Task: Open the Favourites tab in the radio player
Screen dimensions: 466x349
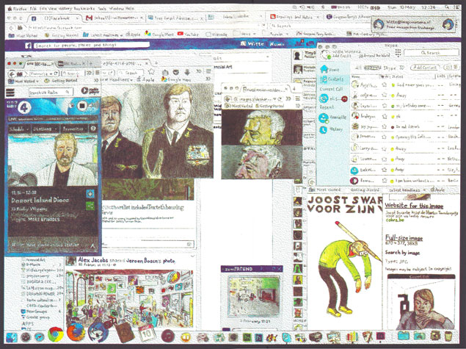Action: click(73, 129)
